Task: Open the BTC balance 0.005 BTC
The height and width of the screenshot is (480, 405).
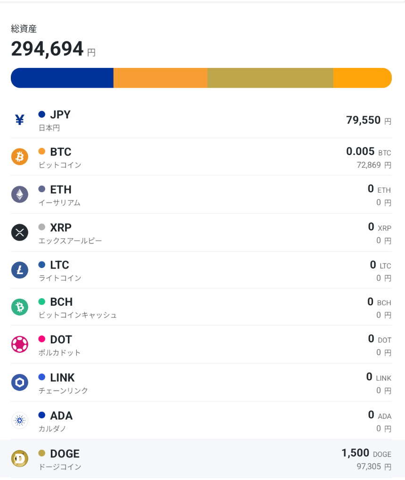Action: (369, 152)
